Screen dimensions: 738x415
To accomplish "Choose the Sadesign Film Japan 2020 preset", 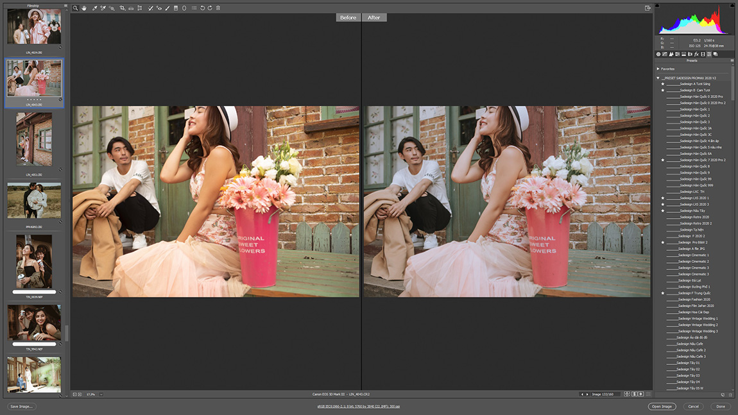I will (x=696, y=306).
